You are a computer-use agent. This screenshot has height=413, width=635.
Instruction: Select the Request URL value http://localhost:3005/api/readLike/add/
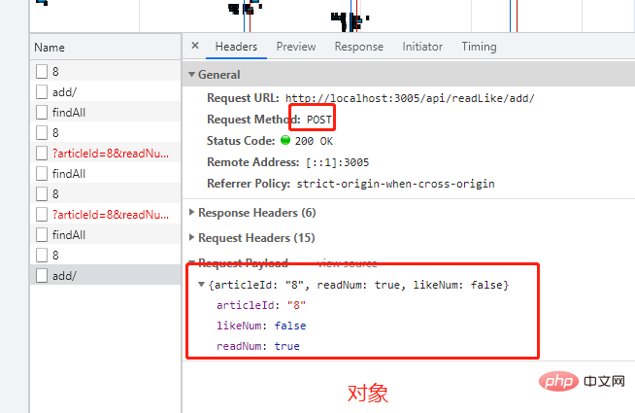coord(410,98)
